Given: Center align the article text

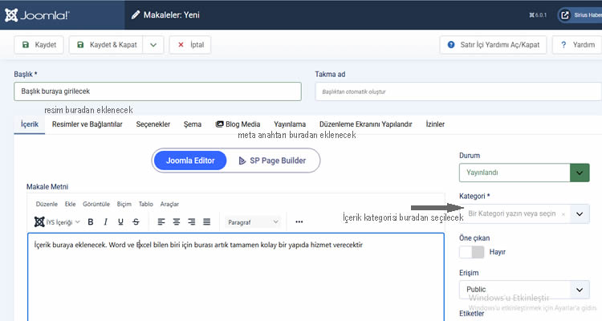Looking at the screenshot, I should 177,221.
